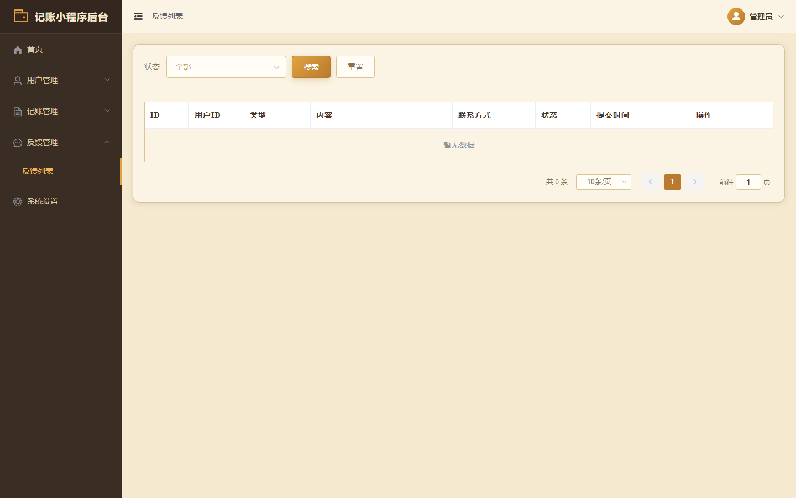Screen dimensions: 796x498
Task: Open the 状态 filter dropdown
Action: (x=226, y=67)
